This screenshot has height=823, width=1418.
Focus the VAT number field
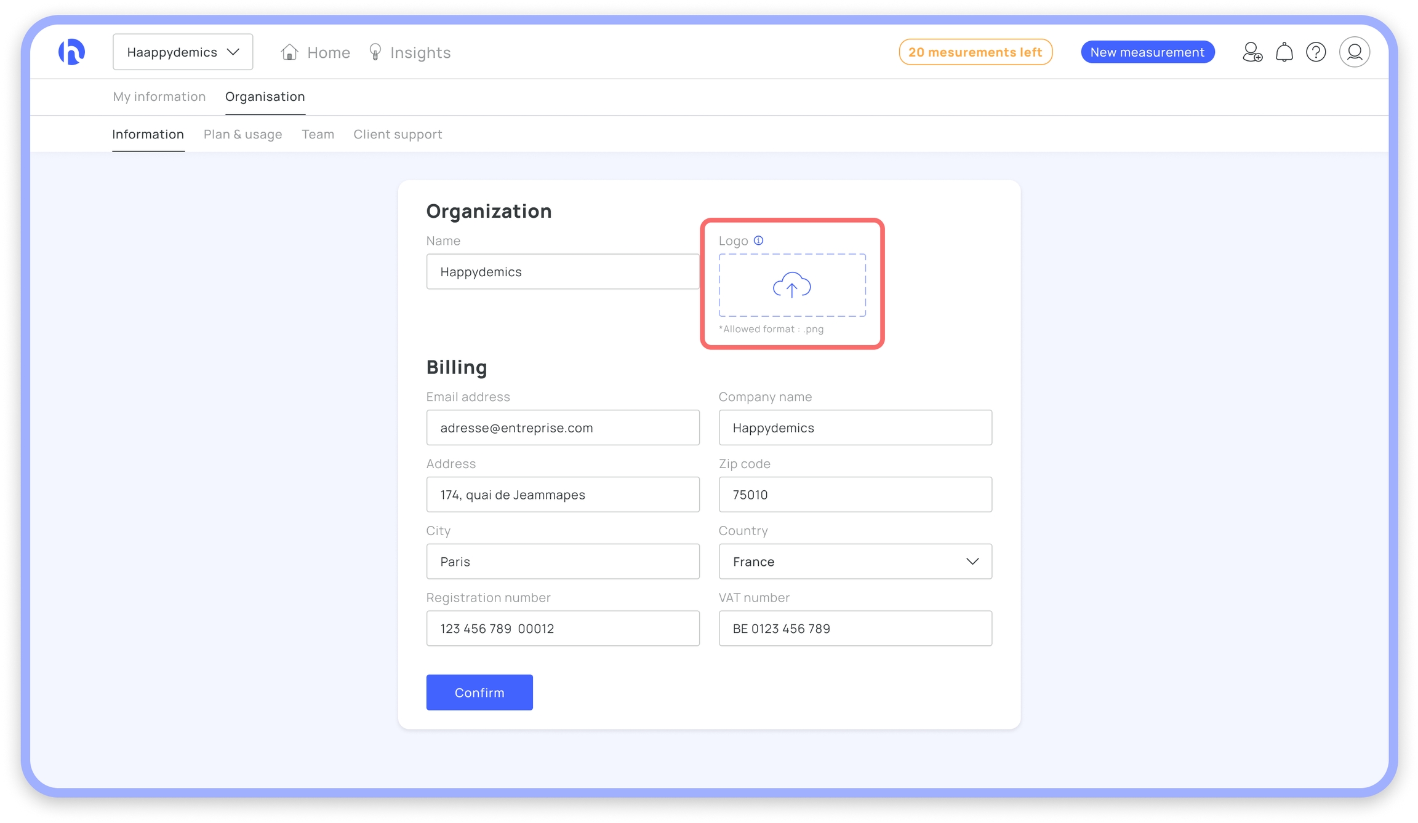click(855, 629)
